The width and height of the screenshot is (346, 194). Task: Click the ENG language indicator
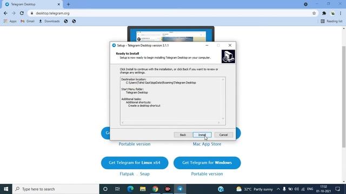[x=310, y=189]
